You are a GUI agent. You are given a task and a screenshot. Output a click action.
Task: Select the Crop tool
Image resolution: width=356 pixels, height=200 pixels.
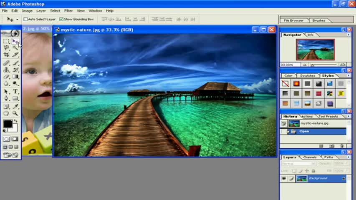point(6,55)
